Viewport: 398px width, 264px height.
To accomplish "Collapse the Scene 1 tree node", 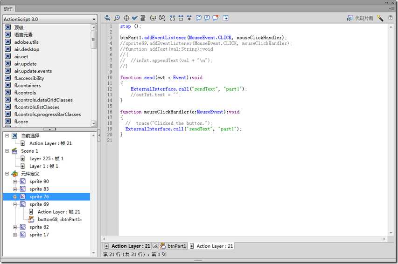I will [x=7, y=151].
